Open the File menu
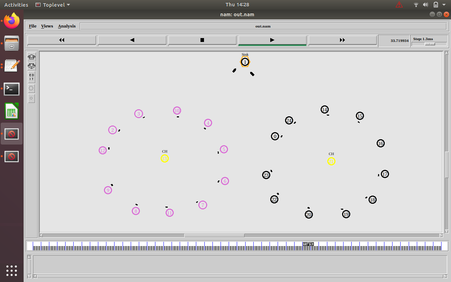451x282 pixels. [33, 26]
